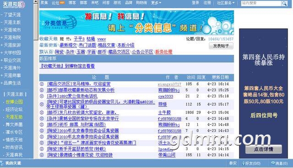Open the 精品文章 listing

pyautogui.click(x=107, y=45)
